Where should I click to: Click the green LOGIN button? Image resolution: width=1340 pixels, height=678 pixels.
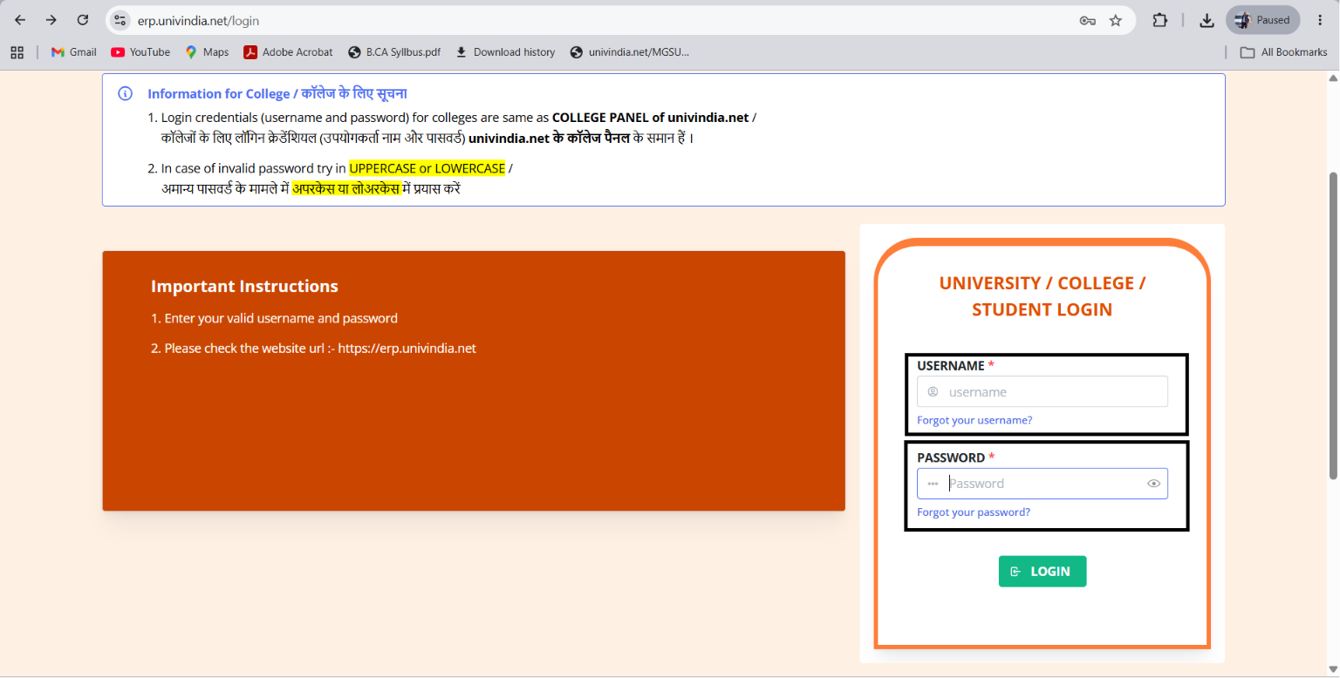click(x=1043, y=572)
